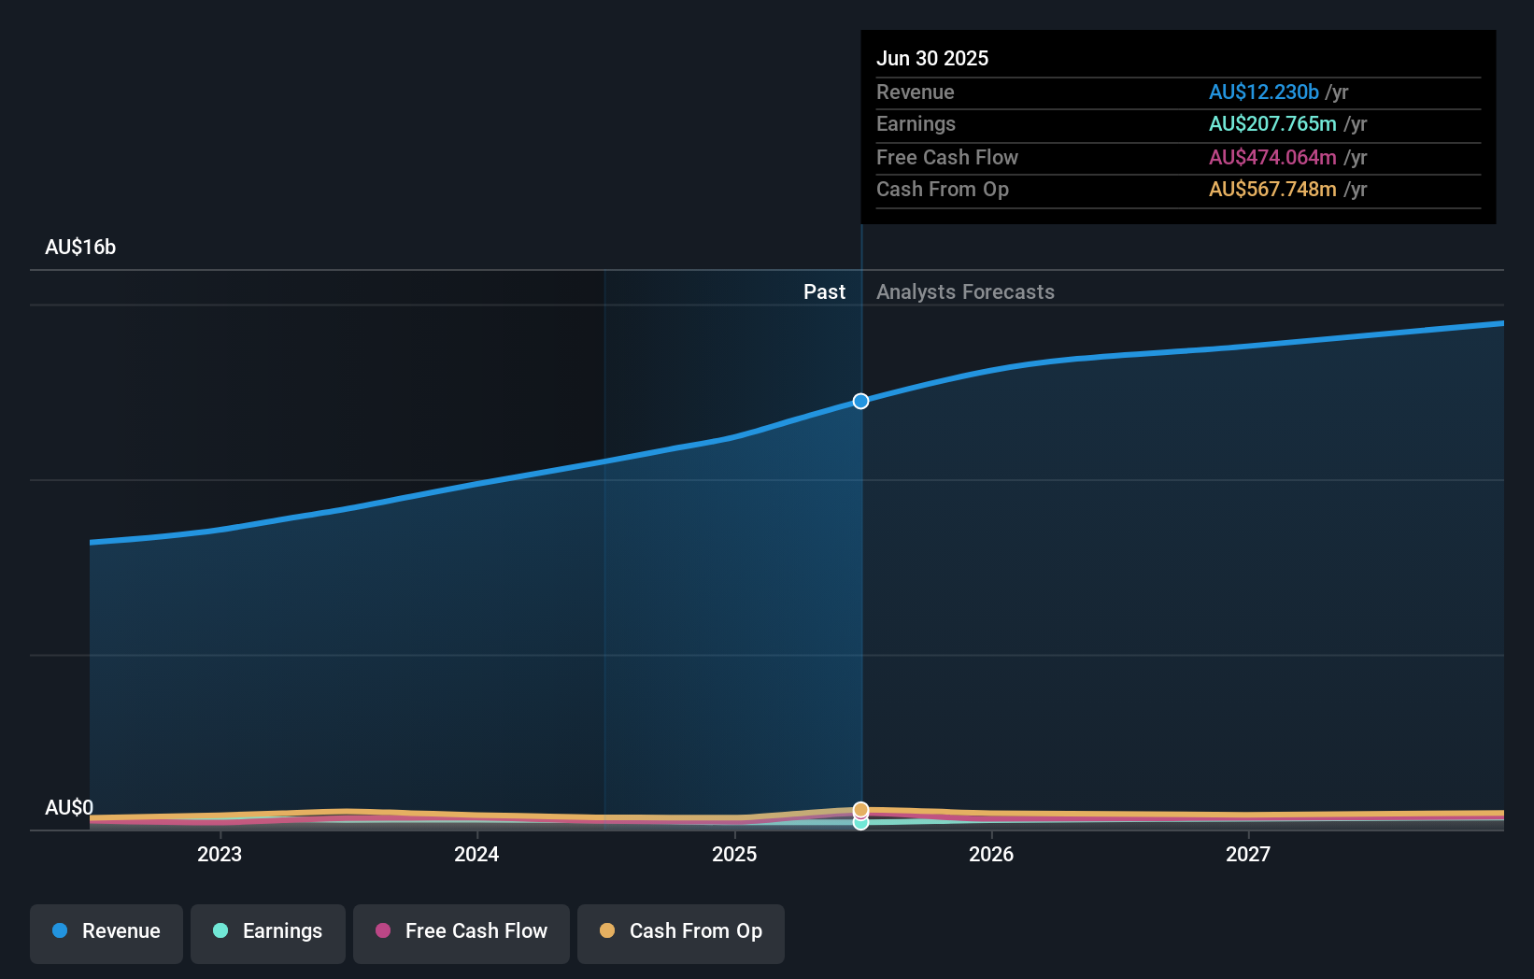1534x979 pixels.
Task: Click the white highlighted point at Jun 30 2025
Action: [x=860, y=401]
